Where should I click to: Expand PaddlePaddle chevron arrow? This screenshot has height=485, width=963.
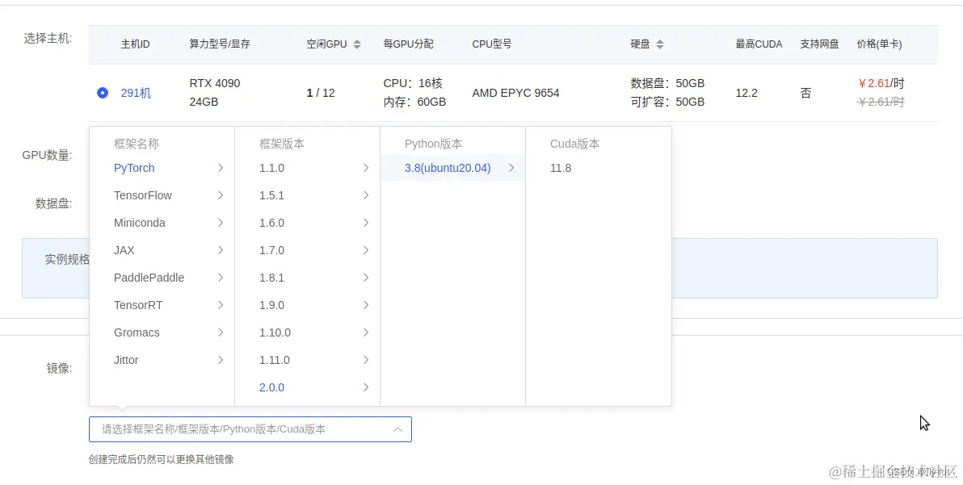pyautogui.click(x=221, y=278)
